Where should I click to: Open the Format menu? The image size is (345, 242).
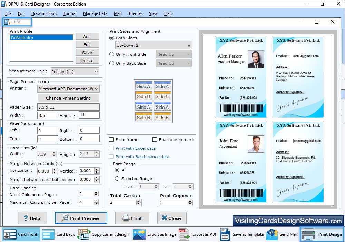click(x=70, y=13)
